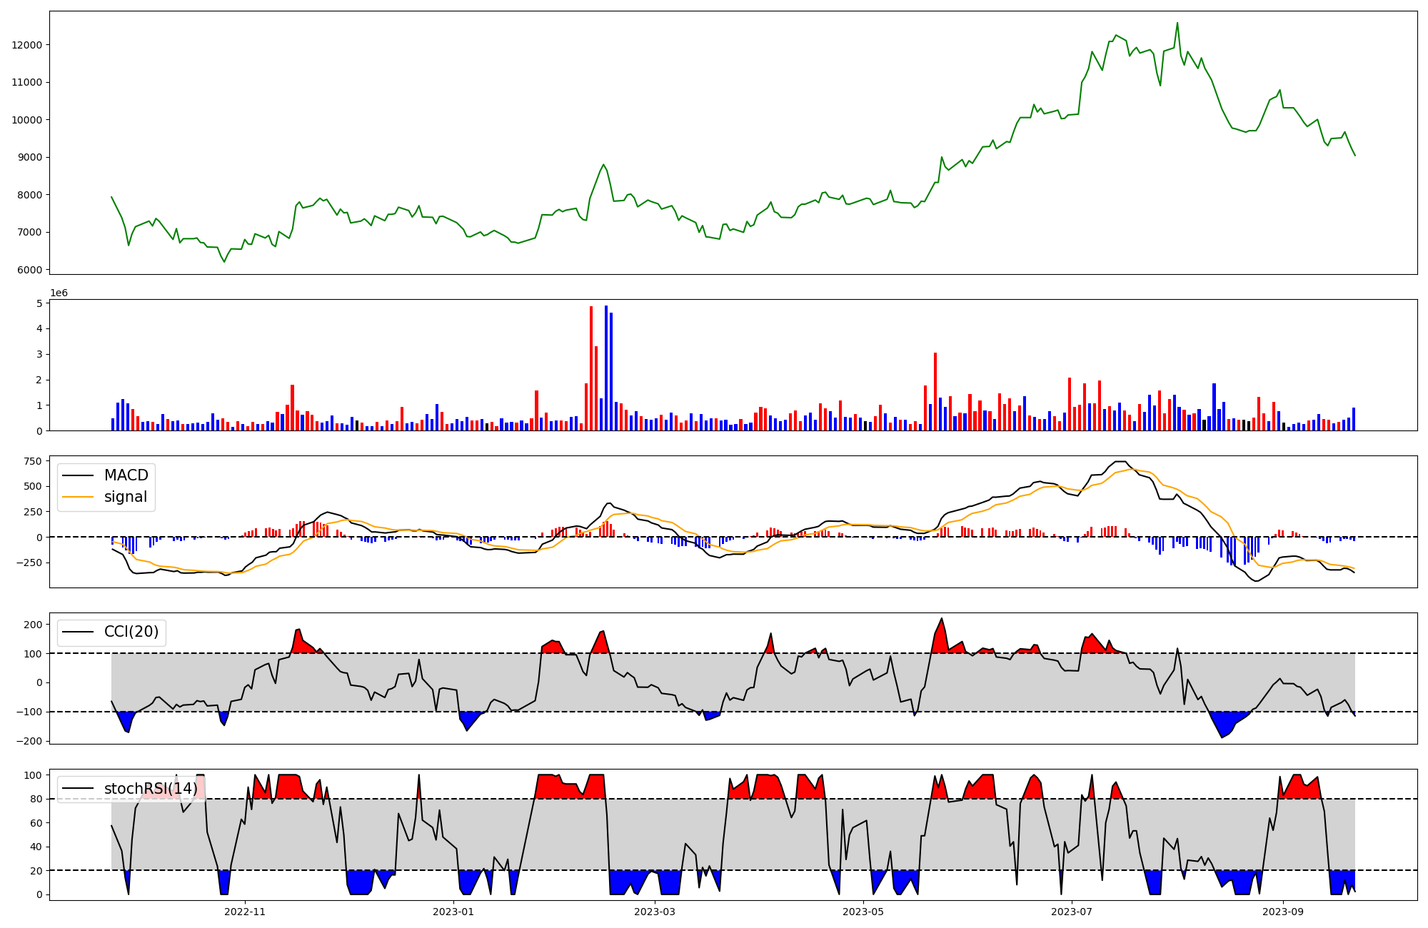Click the 12000 price axis label
The image size is (1428, 928).
tap(27, 45)
